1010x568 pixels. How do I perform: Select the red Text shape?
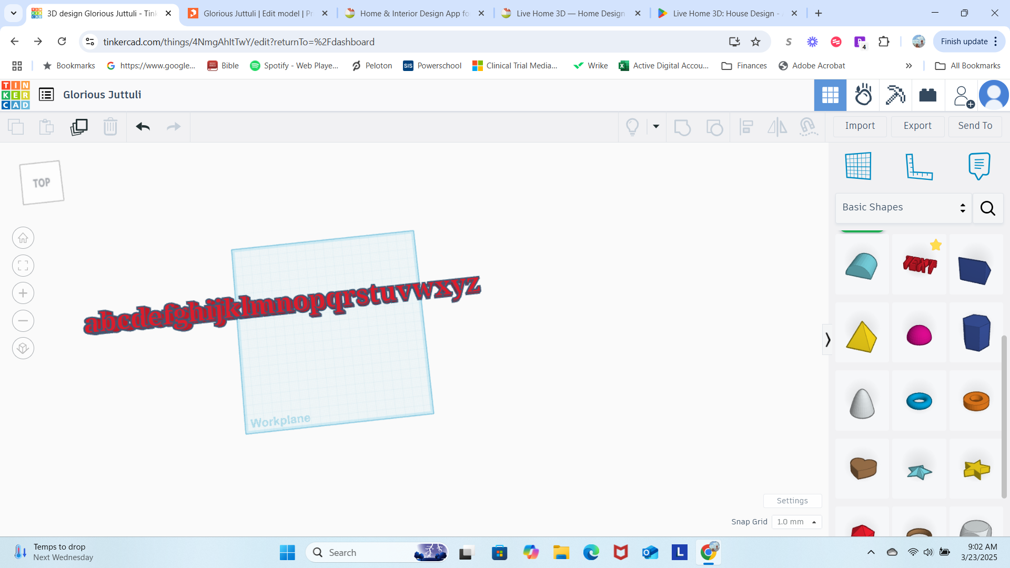920,264
